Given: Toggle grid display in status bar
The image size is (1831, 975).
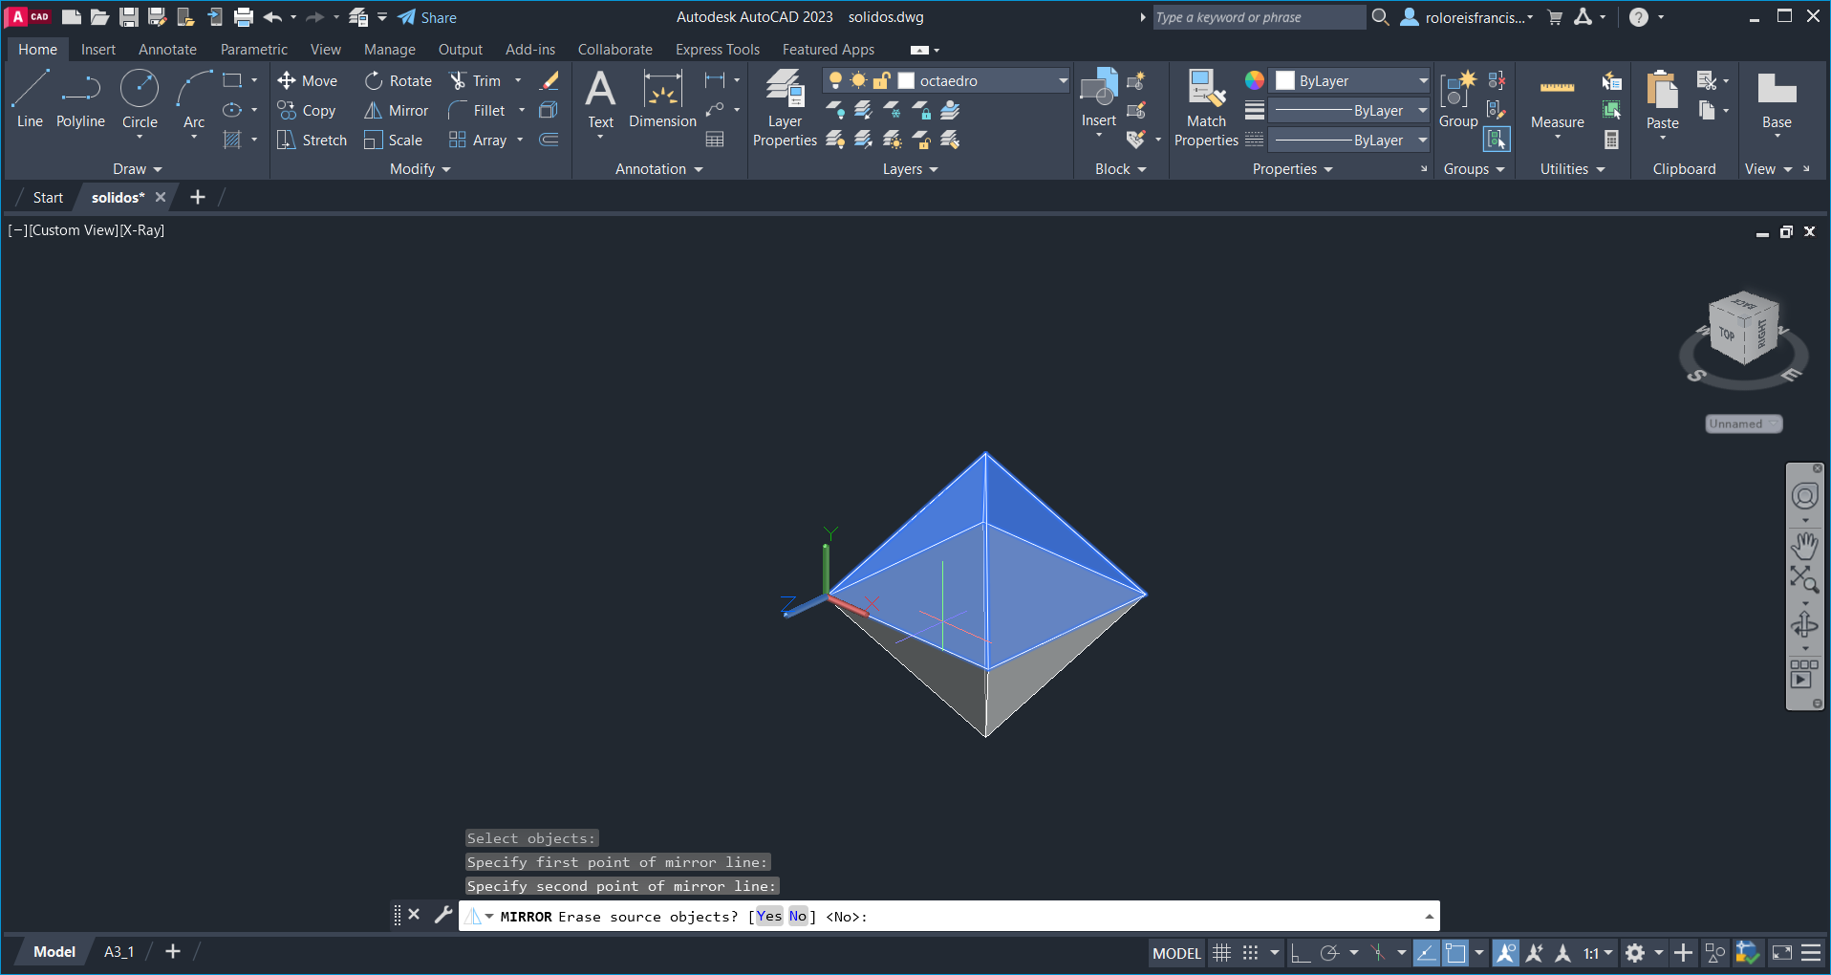Looking at the screenshot, I should tap(1222, 953).
